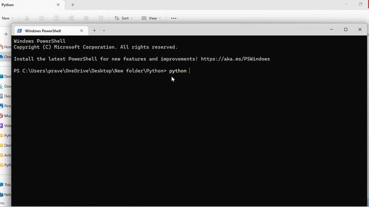This screenshot has width=369, height=207.
Task: Open OneDrive in File Explorer sidebar
Action: (x=5, y=57)
